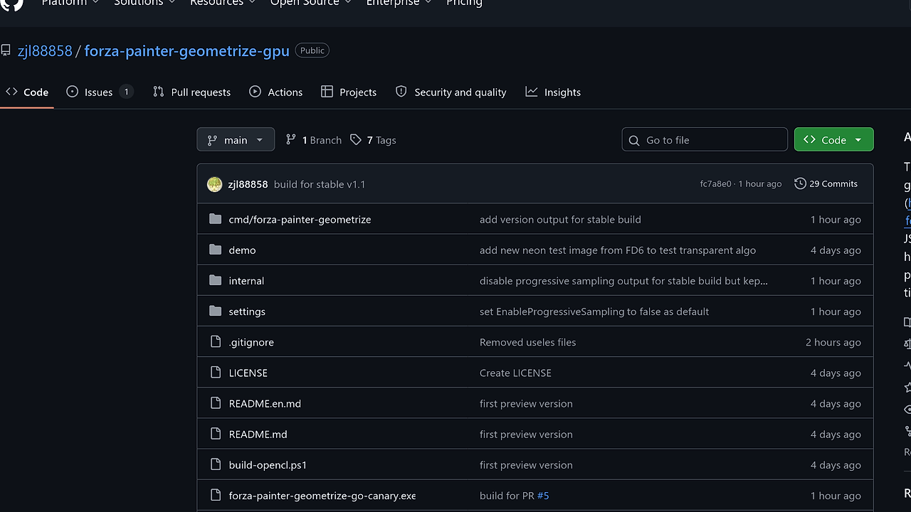Click zjl88858 username in commit header
Screen dimensions: 911x512
(x=248, y=184)
